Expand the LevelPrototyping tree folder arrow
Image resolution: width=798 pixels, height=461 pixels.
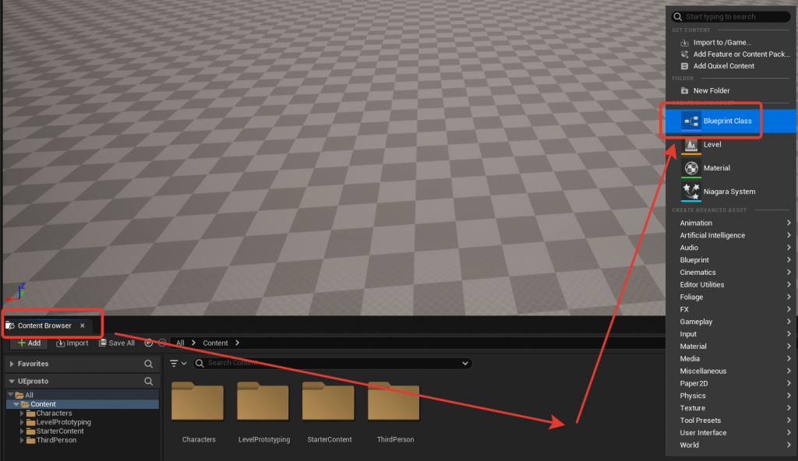click(x=22, y=422)
